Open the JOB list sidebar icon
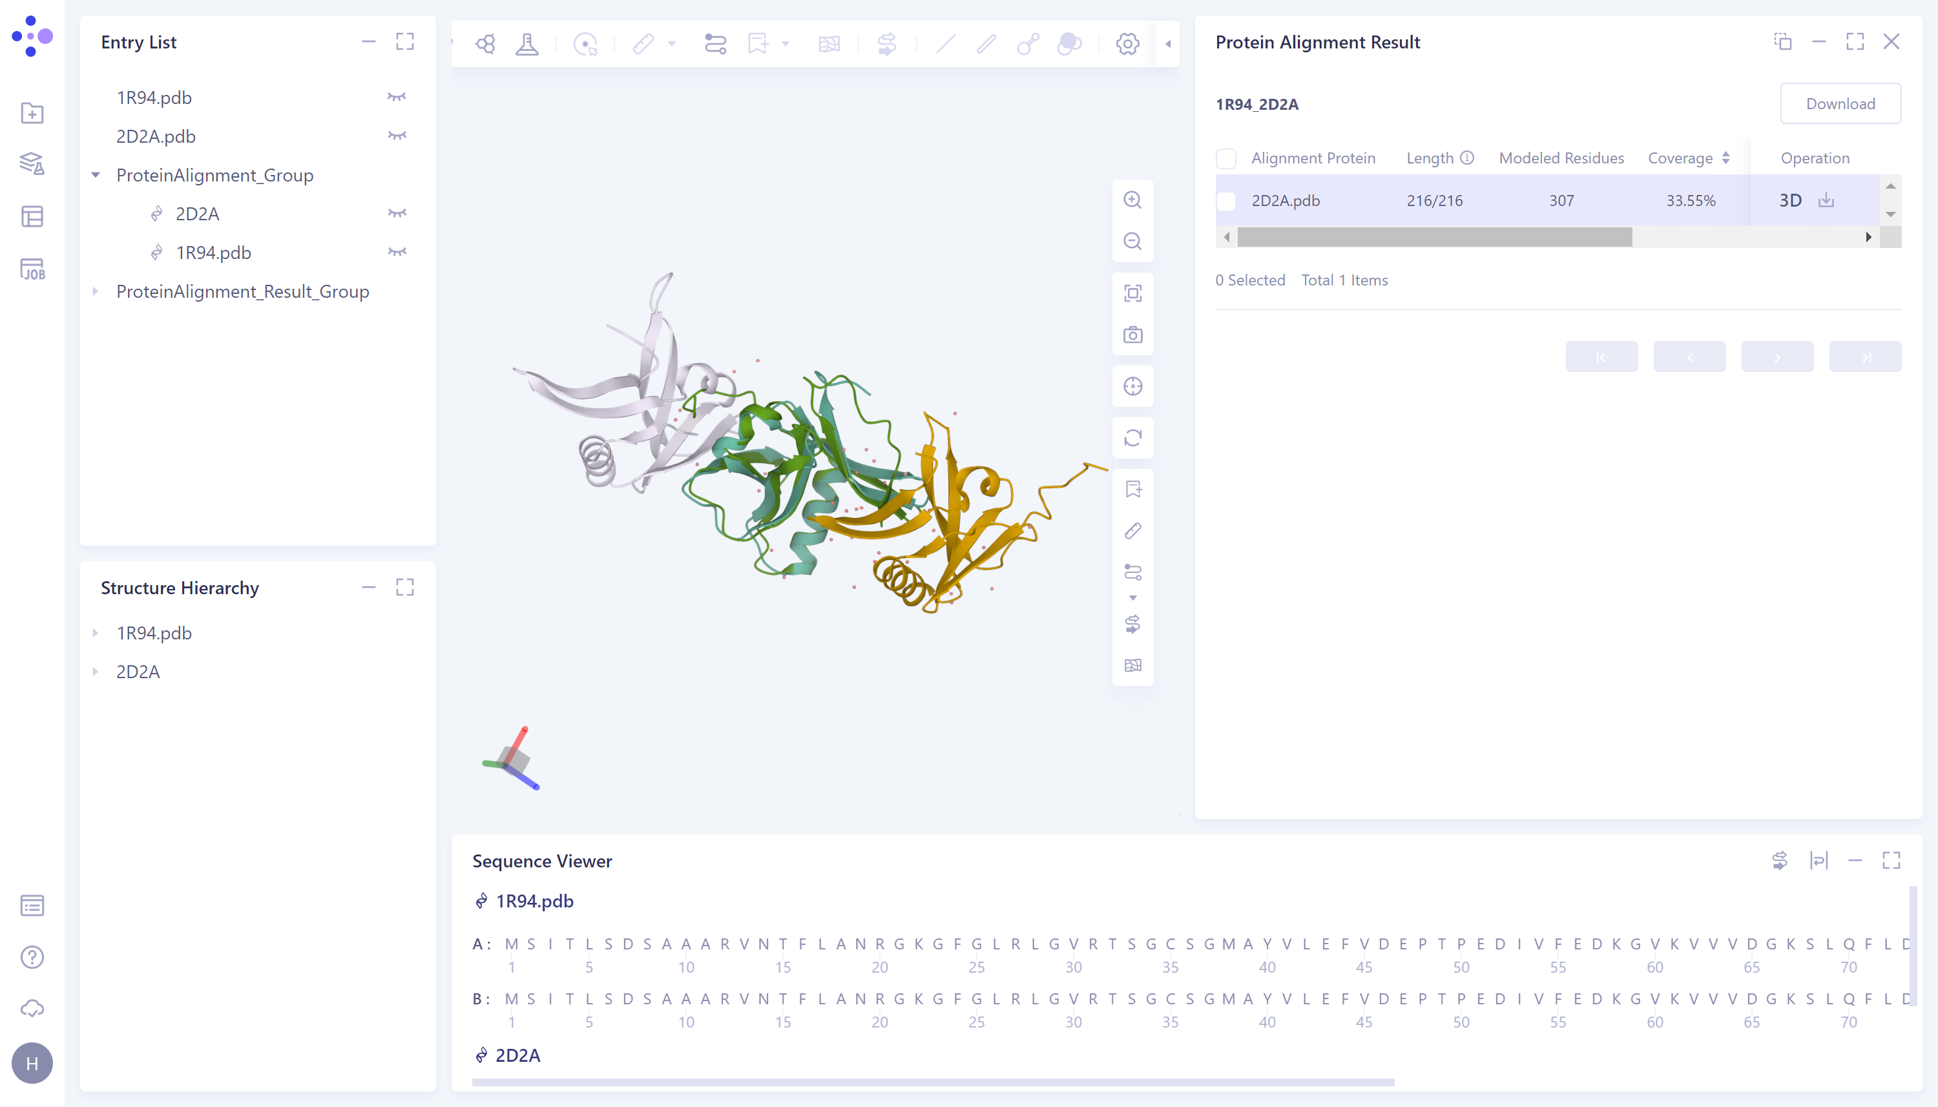 pos(32,269)
